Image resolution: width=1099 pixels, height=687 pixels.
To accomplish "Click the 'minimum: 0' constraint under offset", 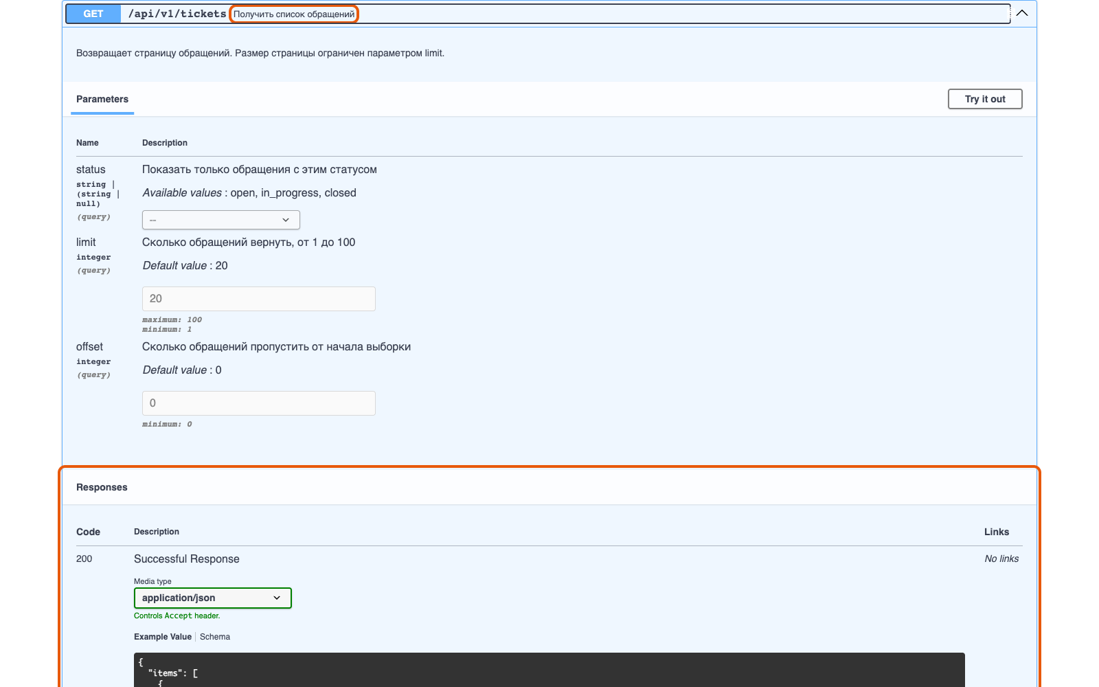I will 167,424.
